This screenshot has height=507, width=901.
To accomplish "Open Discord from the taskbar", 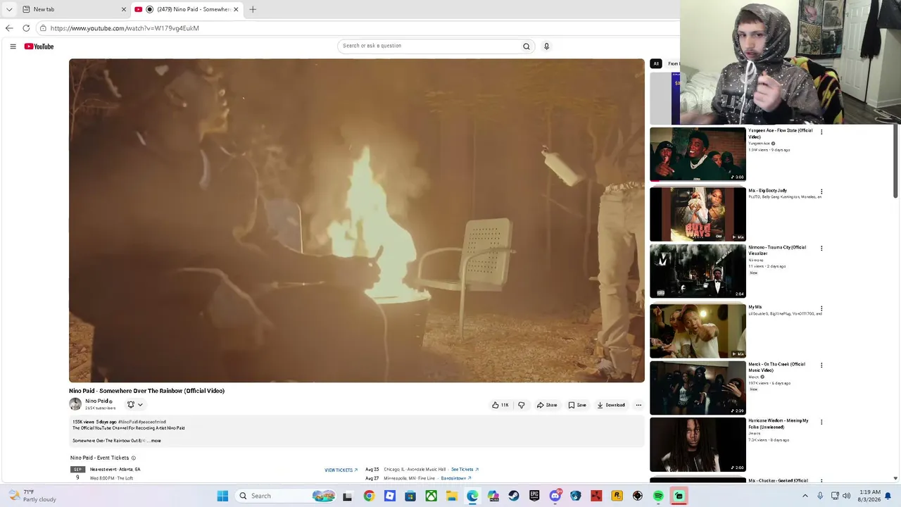I will tap(555, 496).
